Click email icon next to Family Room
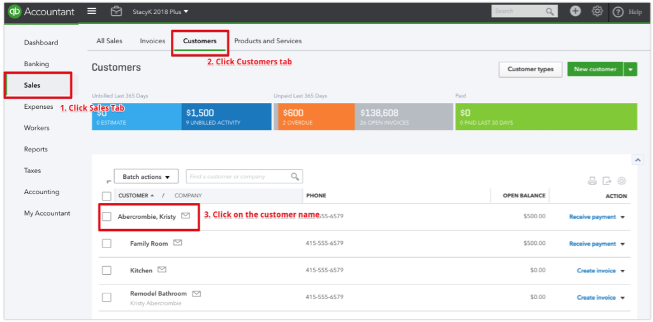The height and width of the screenshot is (322, 653). tap(178, 243)
